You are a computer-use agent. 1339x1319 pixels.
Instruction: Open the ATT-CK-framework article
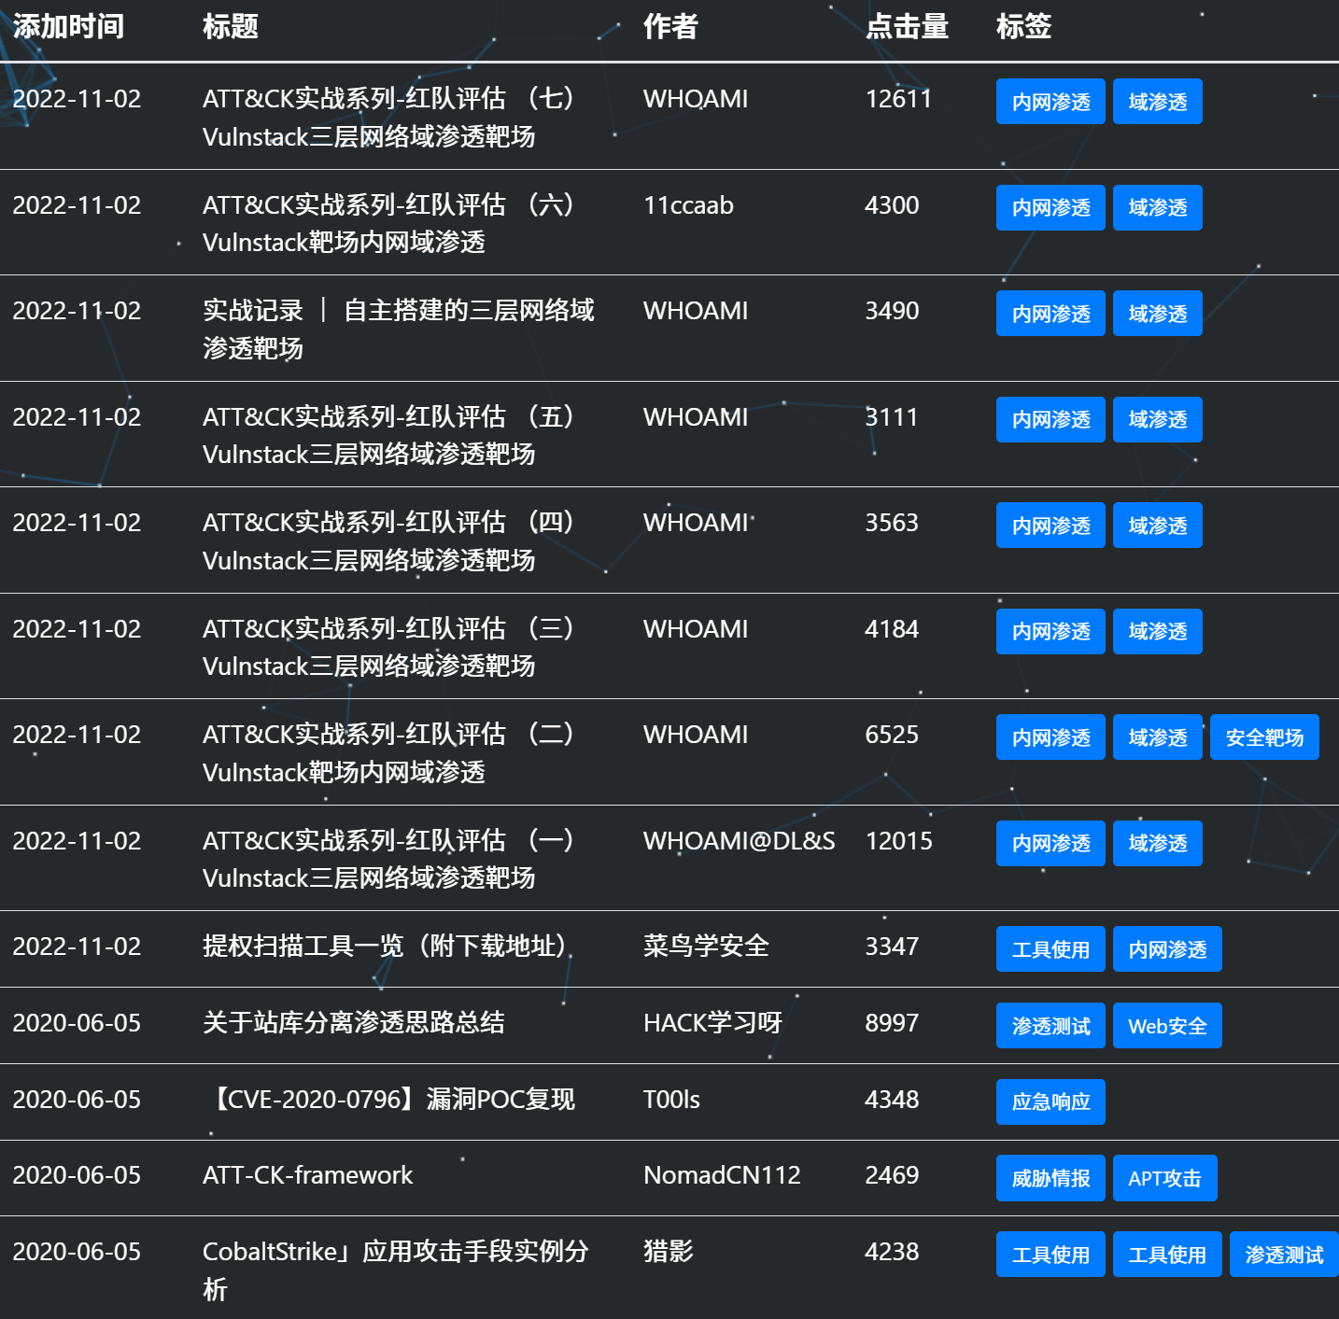[x=307, y=1175]
